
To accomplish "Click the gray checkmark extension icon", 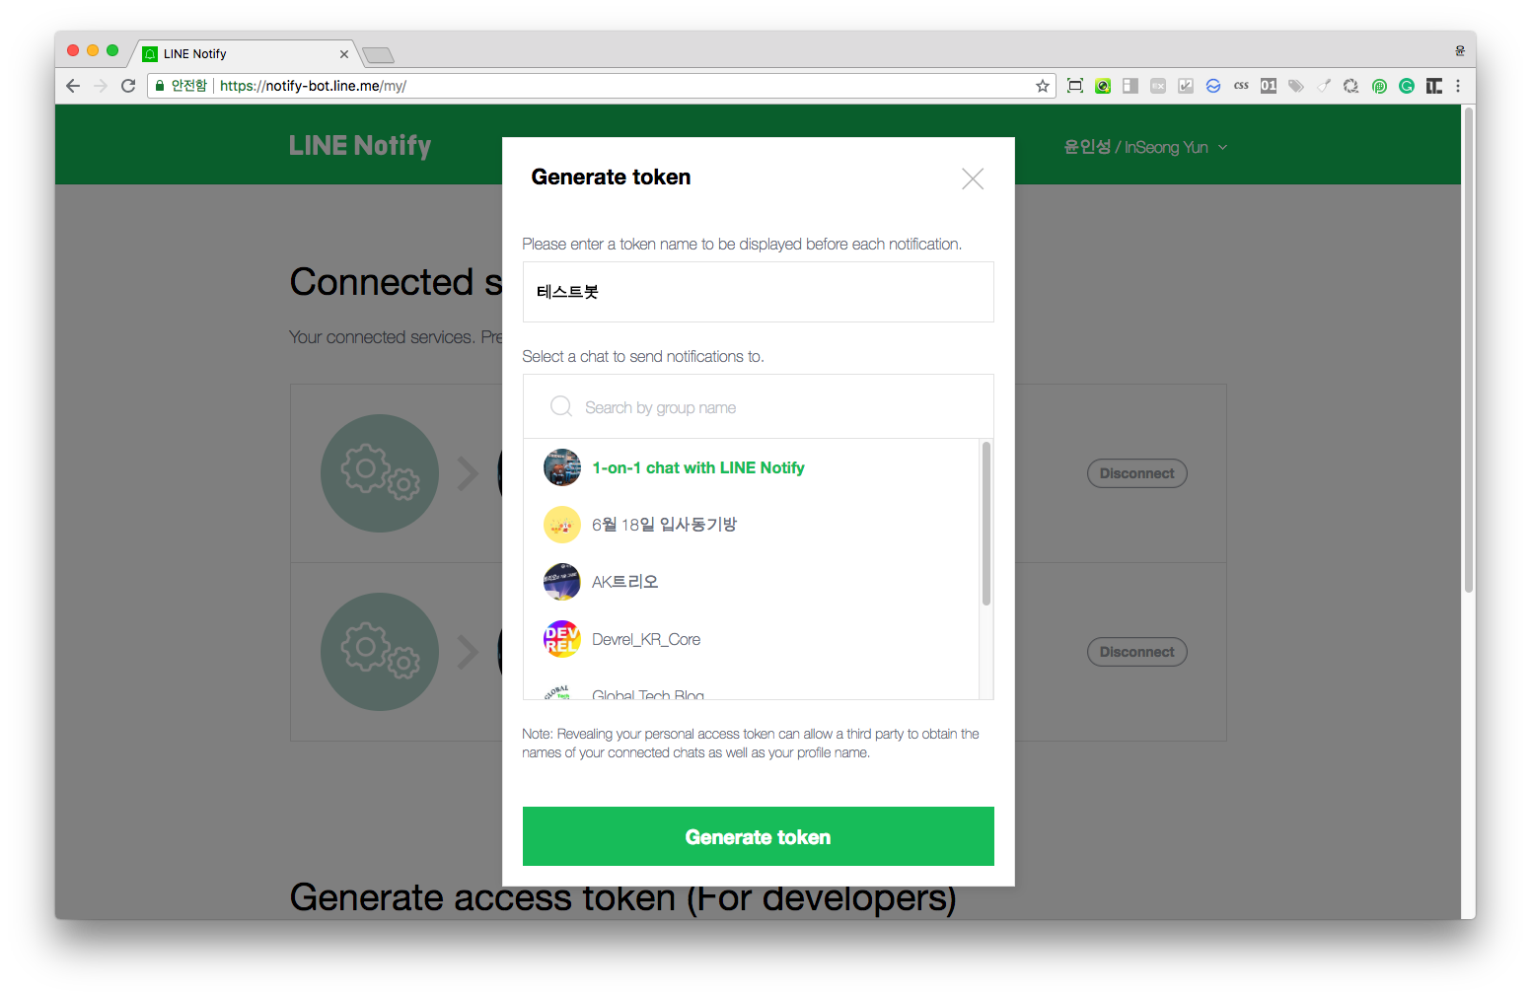I will tap(1186, 86).
